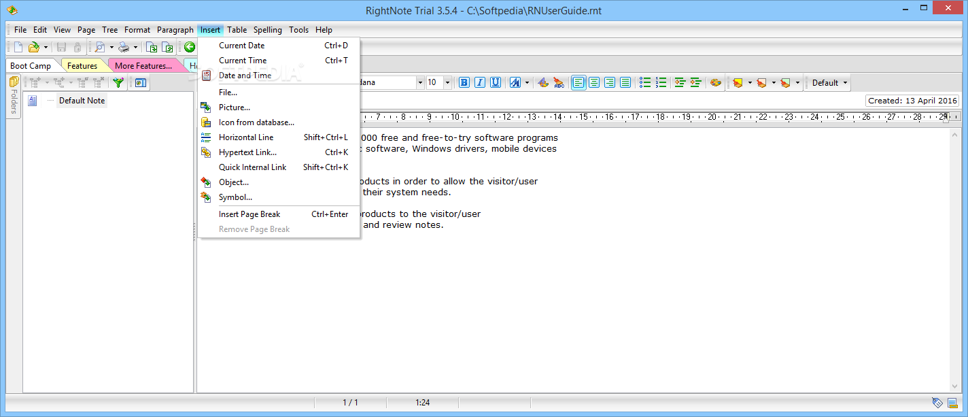Insert a bulleted list
Image resolution: width=968 pixels, height=417 pixels.
coord(645,82)
